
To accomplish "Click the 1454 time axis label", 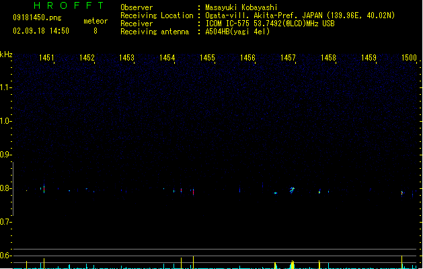I will 167,58.
